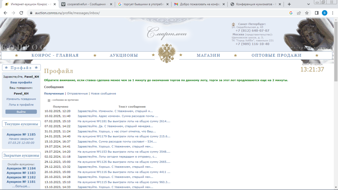
Task: Open message from 10.02.2025, 12:20
Action: [115, 111]
